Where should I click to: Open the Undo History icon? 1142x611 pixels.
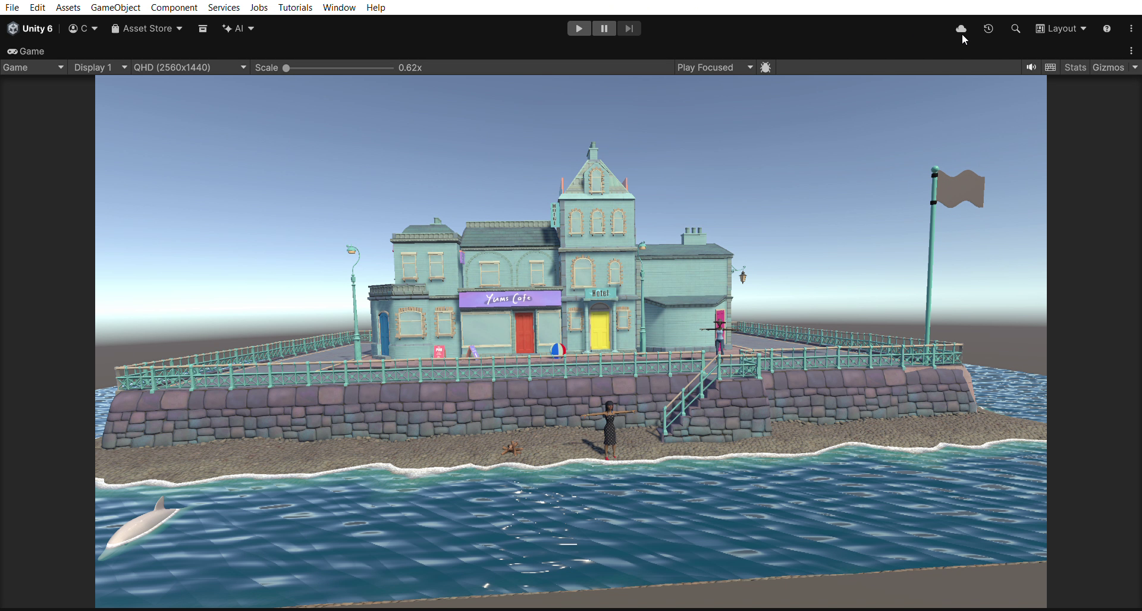(x=989, y=29)
